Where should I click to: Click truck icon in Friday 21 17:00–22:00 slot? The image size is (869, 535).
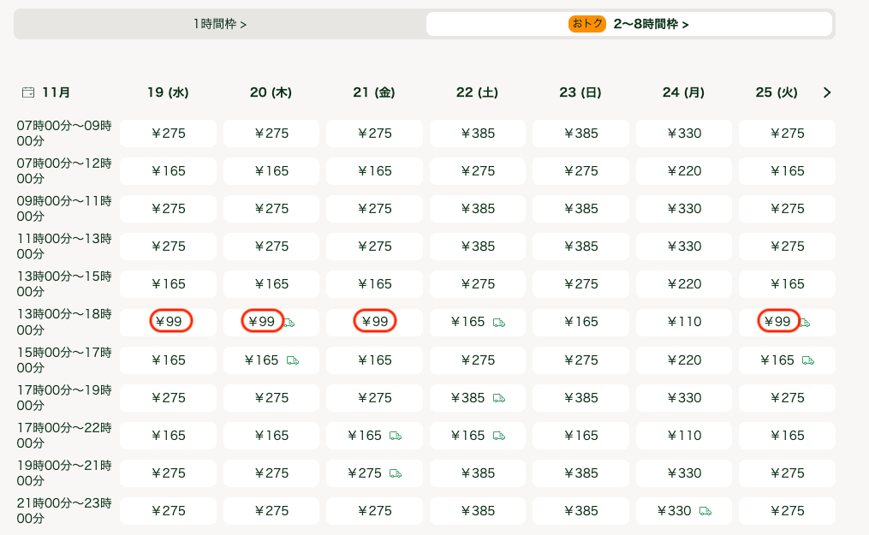396,436
